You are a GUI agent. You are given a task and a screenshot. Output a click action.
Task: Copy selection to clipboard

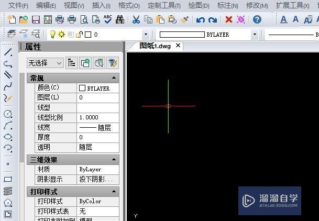[148, 19]
